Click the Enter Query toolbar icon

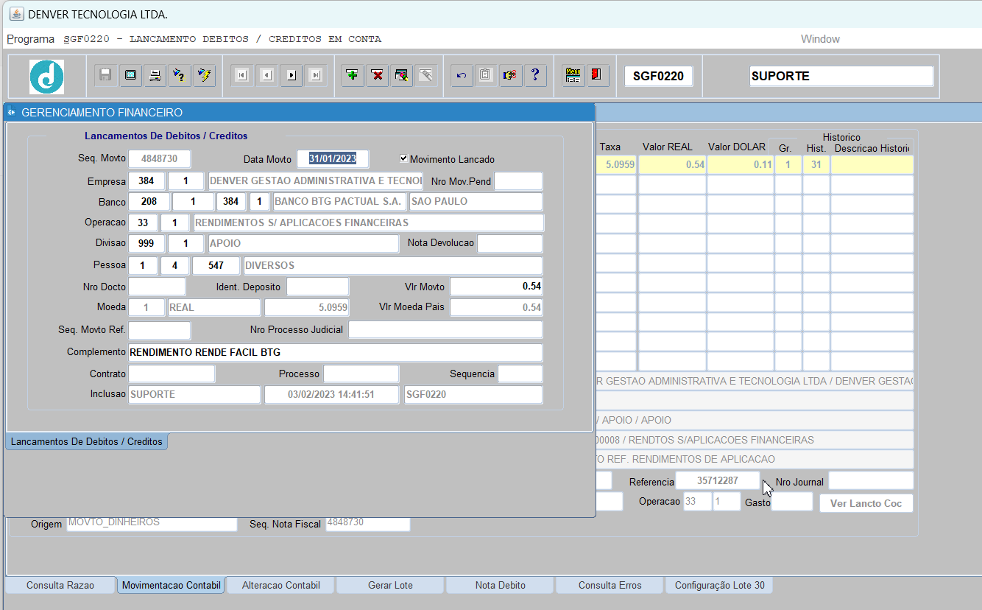pyautogui.click(x=180, y=75)
